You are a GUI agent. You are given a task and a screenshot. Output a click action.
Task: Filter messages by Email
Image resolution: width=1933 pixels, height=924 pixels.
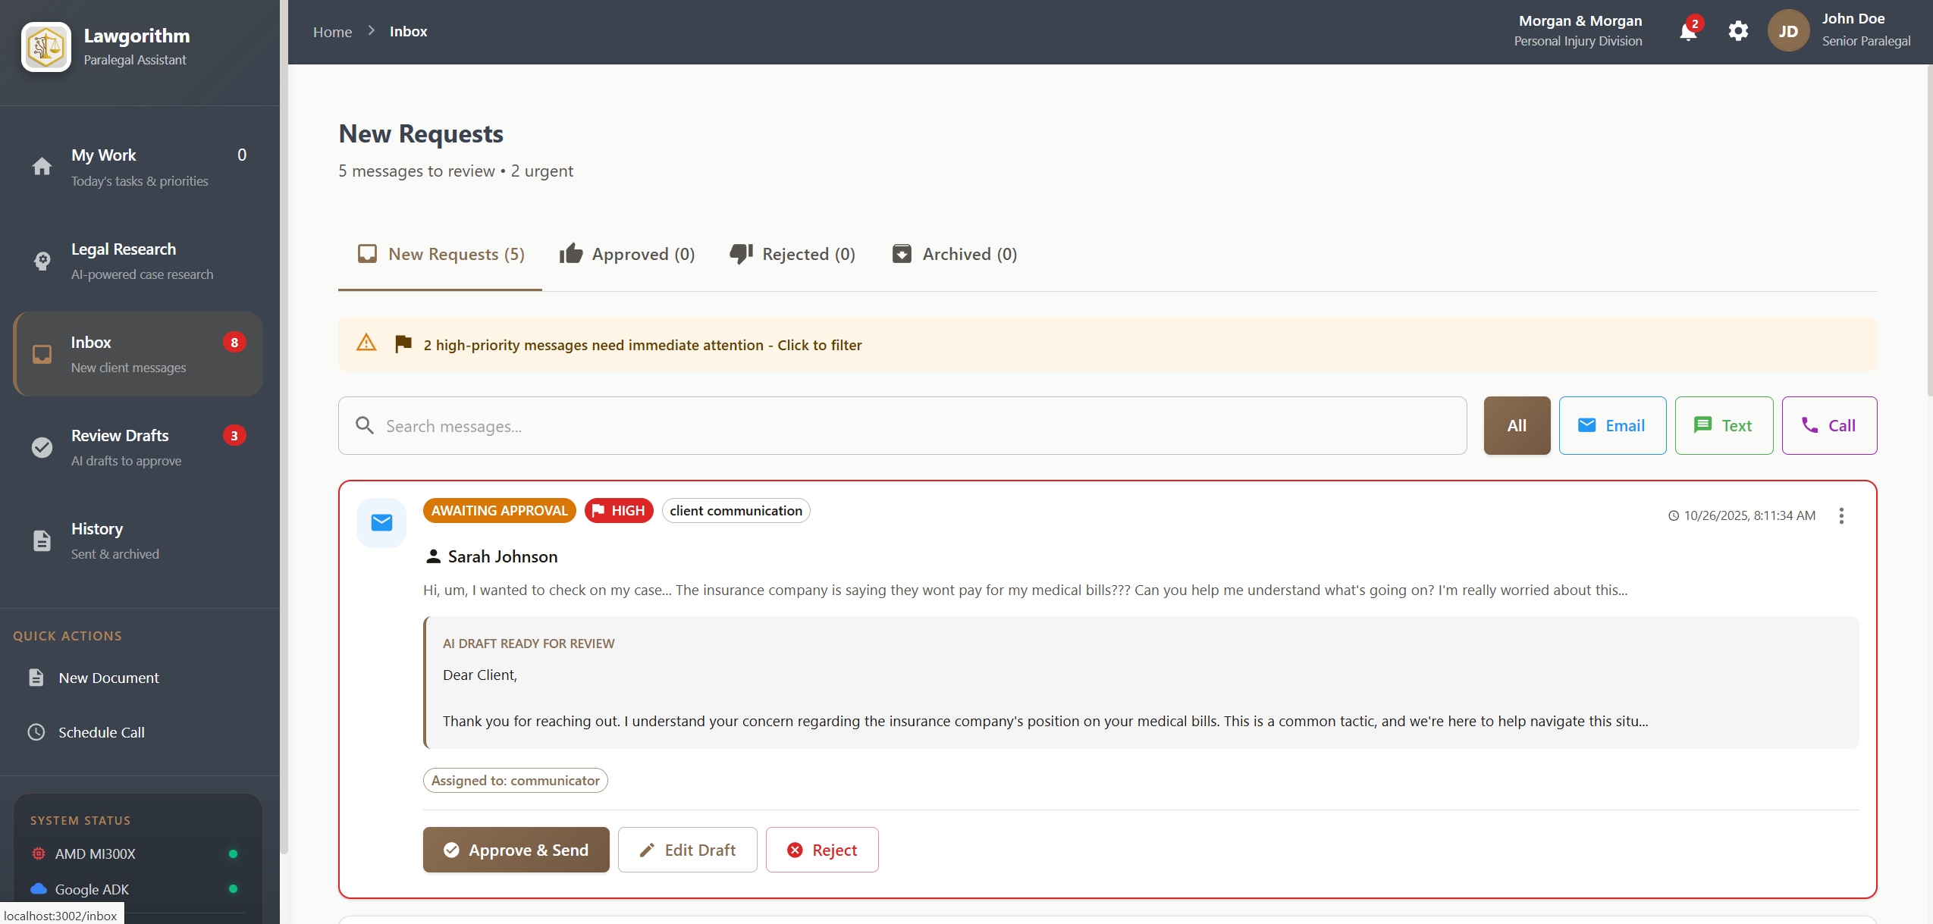1611,425
